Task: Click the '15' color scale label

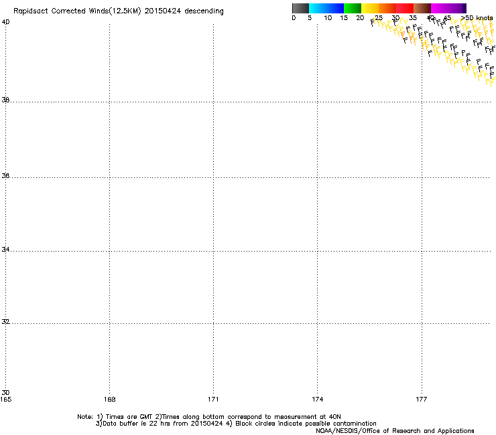Action: coord(344,18)
